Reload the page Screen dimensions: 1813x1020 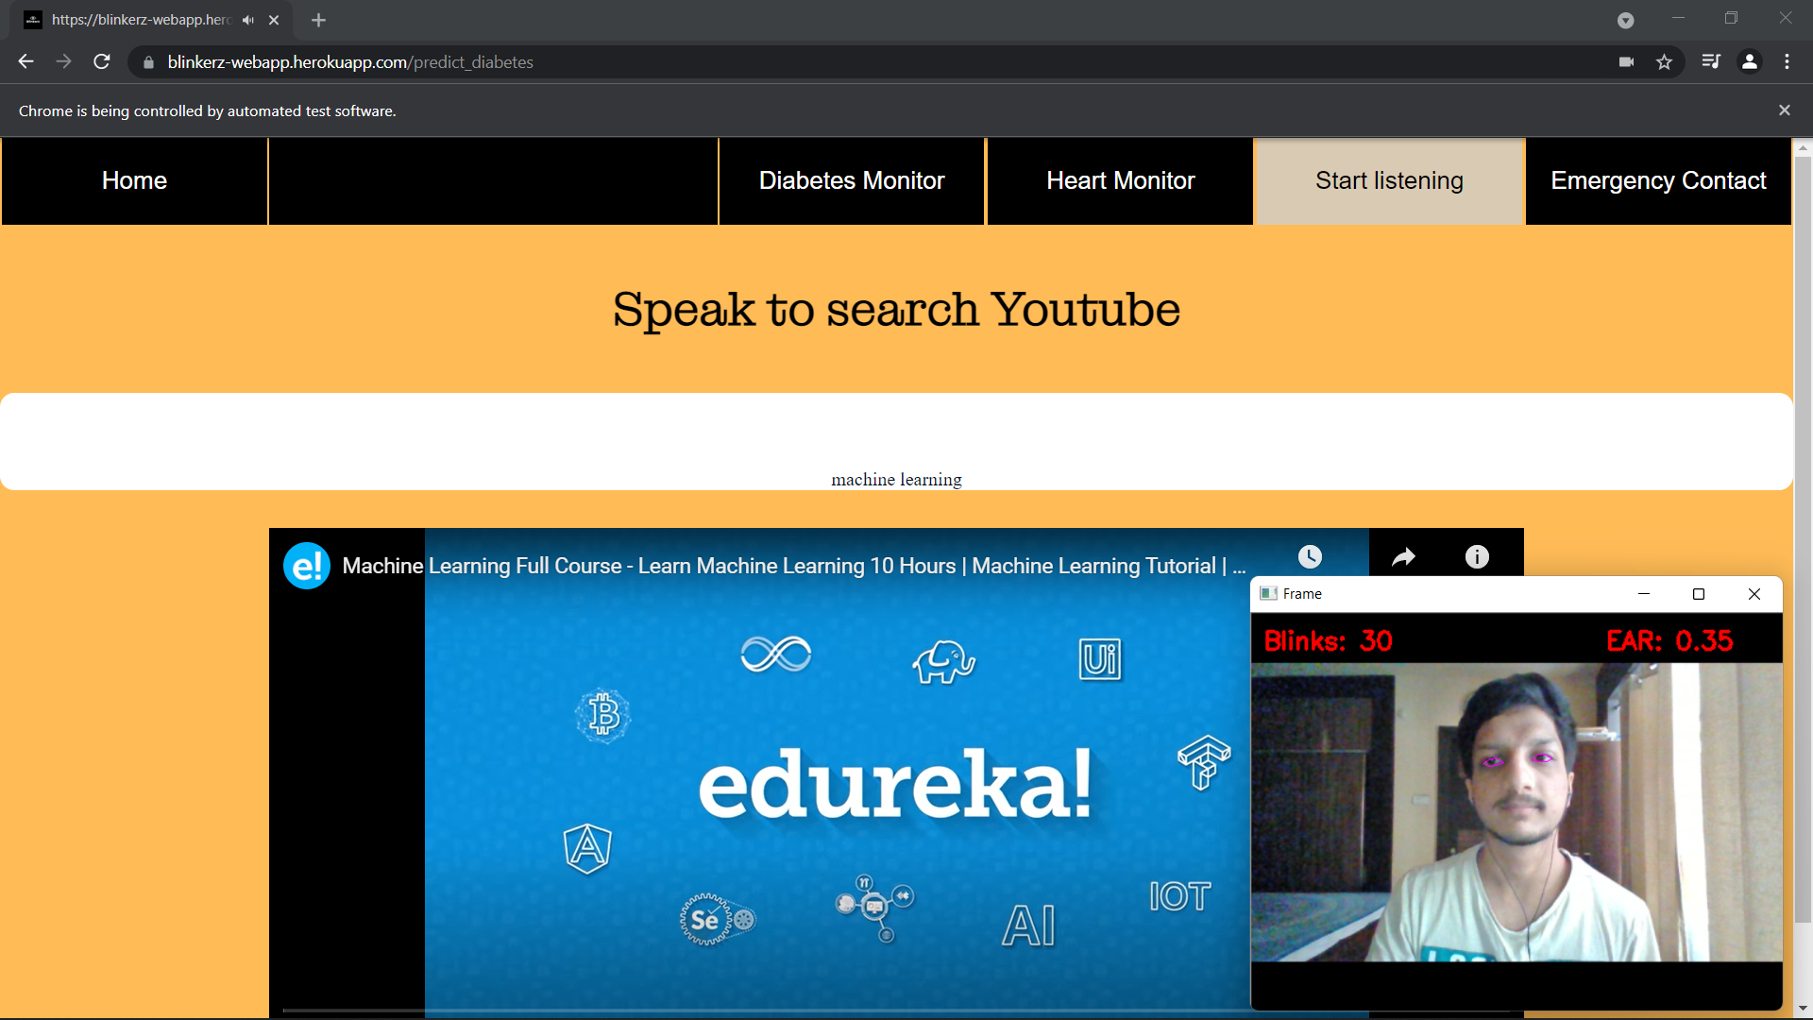102,62
